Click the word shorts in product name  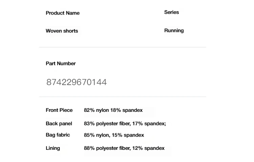pos(70,31)
